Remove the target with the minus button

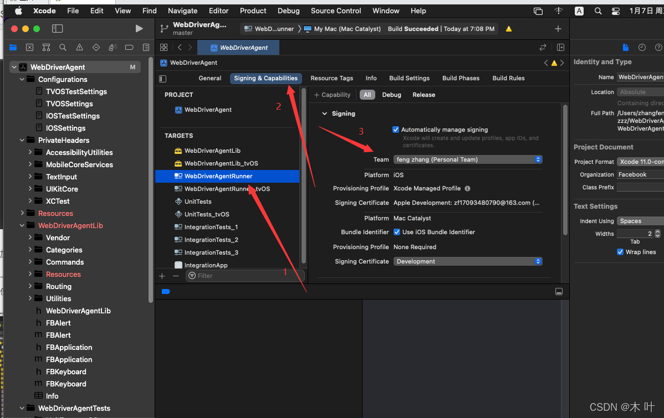176,276
